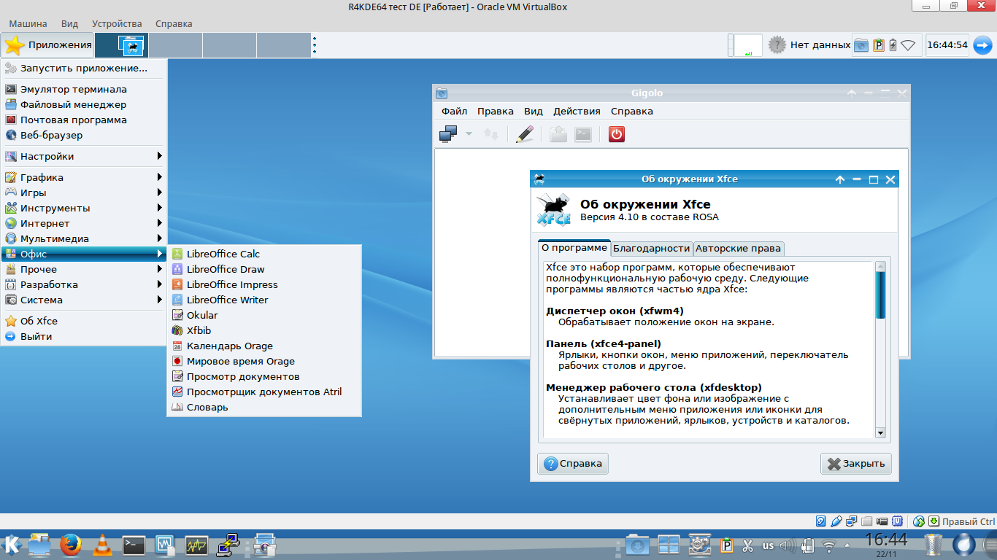Screen dimensions: 997x560
Task: Select Выйти in the applications menu
Action: tap(84, 336)
